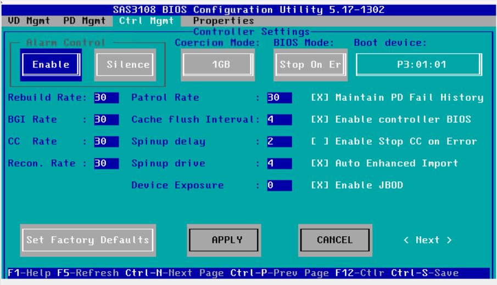Image resolution: width=497 pixels, height=285 pixels.
Task: Click the BIOS Mode label
Action: tap(304, 42)
